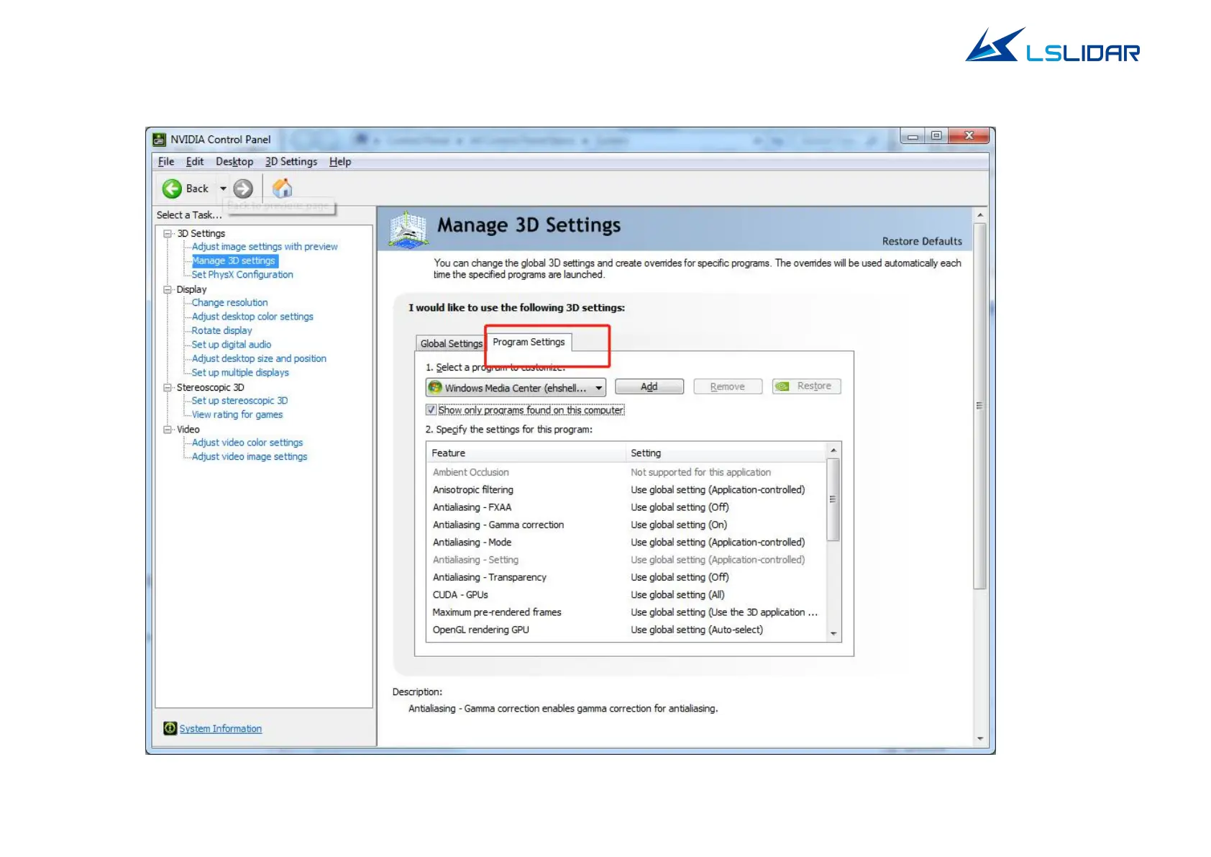The image size is (1211, 857).
Task: Open 'View rating for games' task
Action: [237, 414]
